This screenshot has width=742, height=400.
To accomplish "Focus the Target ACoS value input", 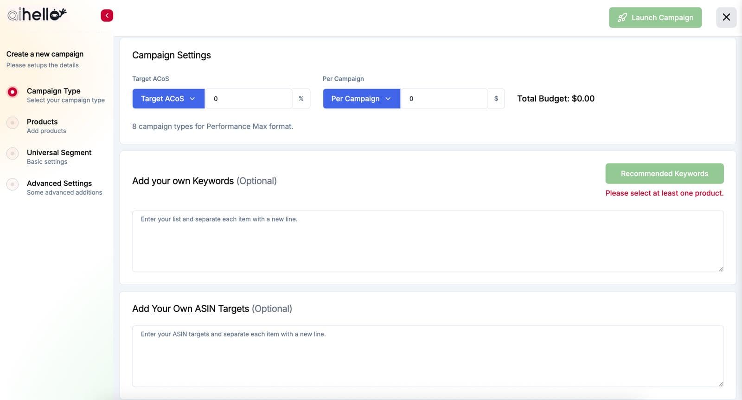I will [248, 99].
